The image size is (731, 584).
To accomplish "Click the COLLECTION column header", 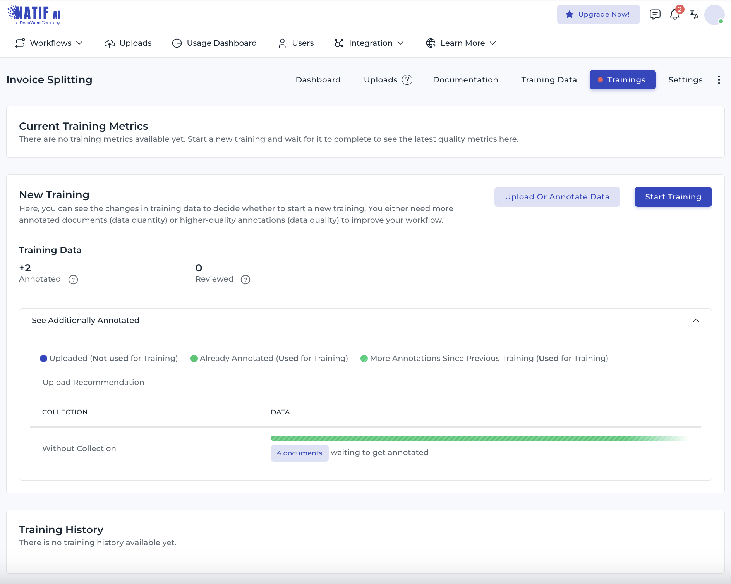I will pos(65,412).
